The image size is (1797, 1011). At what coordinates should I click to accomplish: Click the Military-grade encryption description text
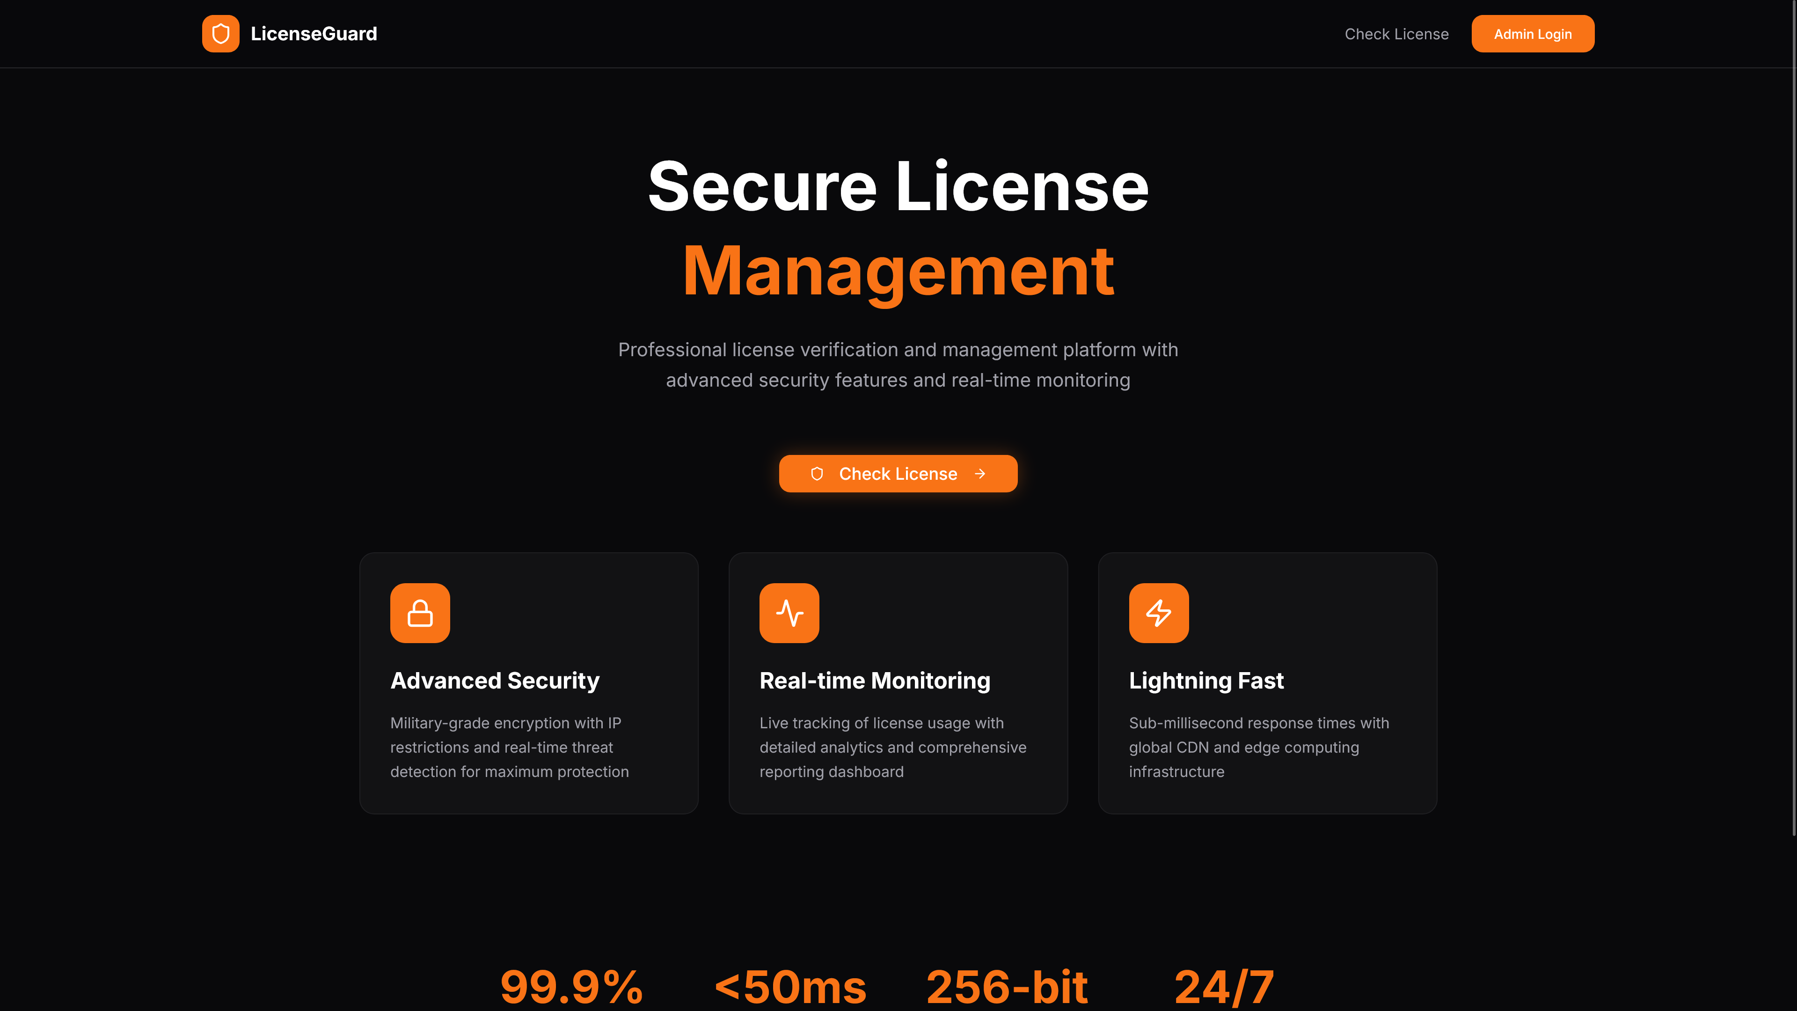(x=509, y=747)
